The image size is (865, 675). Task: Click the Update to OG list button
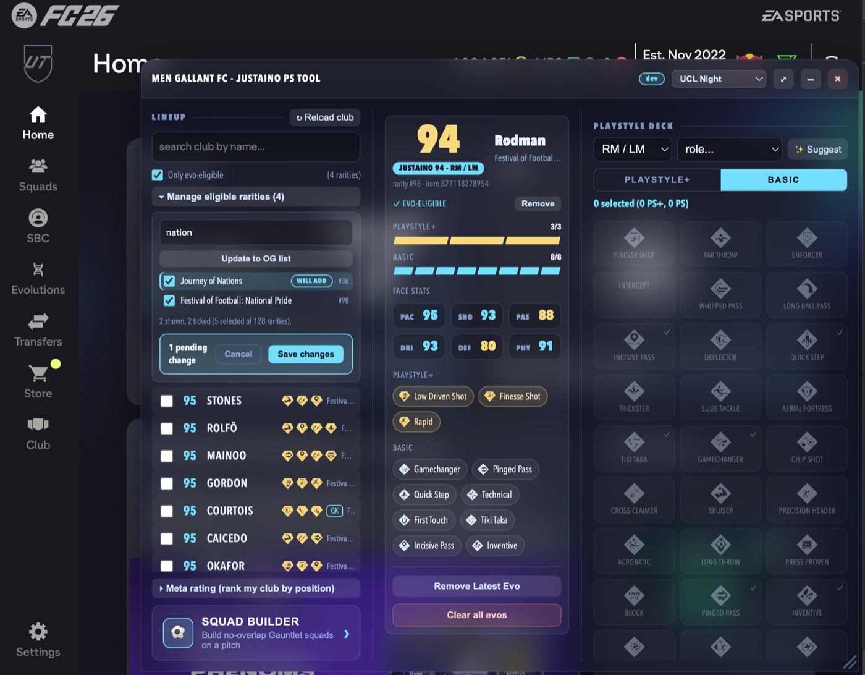coord(256,258)
